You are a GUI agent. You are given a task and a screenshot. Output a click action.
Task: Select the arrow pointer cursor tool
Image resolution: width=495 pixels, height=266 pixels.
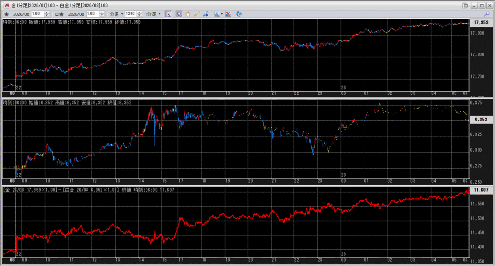[179, 14]
